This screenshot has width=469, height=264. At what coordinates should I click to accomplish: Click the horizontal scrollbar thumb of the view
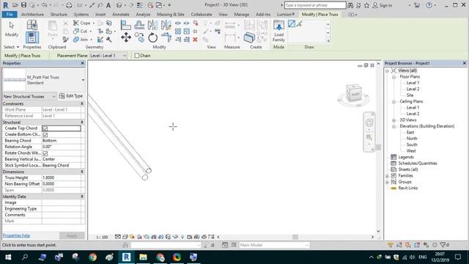pos(295,237)
